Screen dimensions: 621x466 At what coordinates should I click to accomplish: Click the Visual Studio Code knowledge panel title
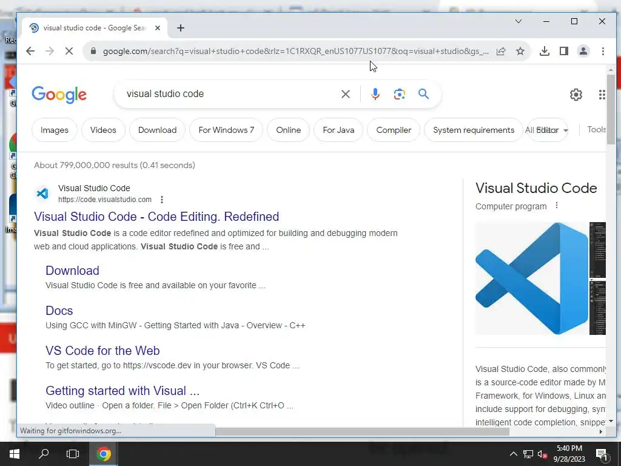(536, 188)
